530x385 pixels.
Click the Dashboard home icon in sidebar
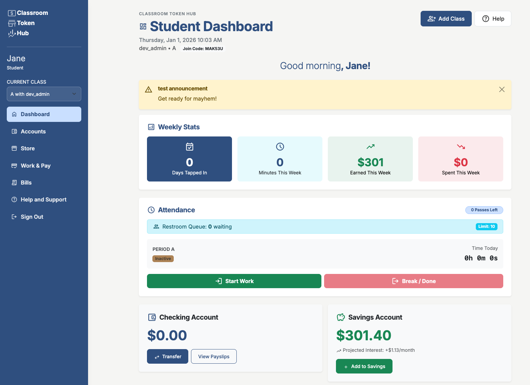14,114
